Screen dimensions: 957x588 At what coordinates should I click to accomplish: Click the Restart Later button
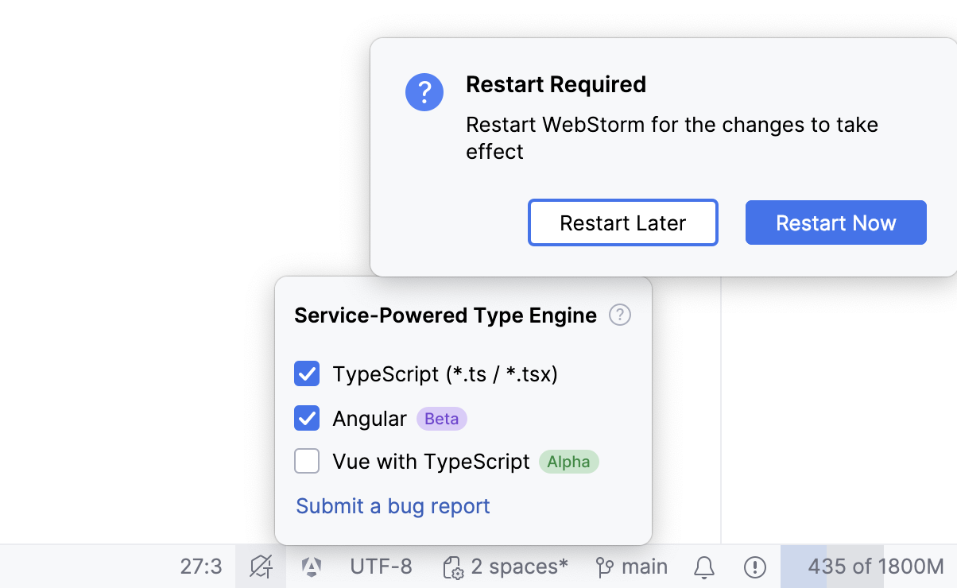[x=622, y=222]
